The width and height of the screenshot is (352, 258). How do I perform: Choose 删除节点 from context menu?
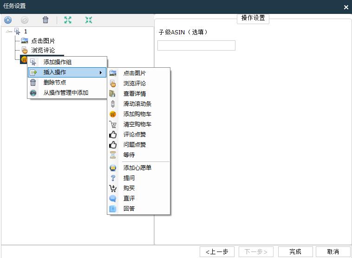[67, 83]
